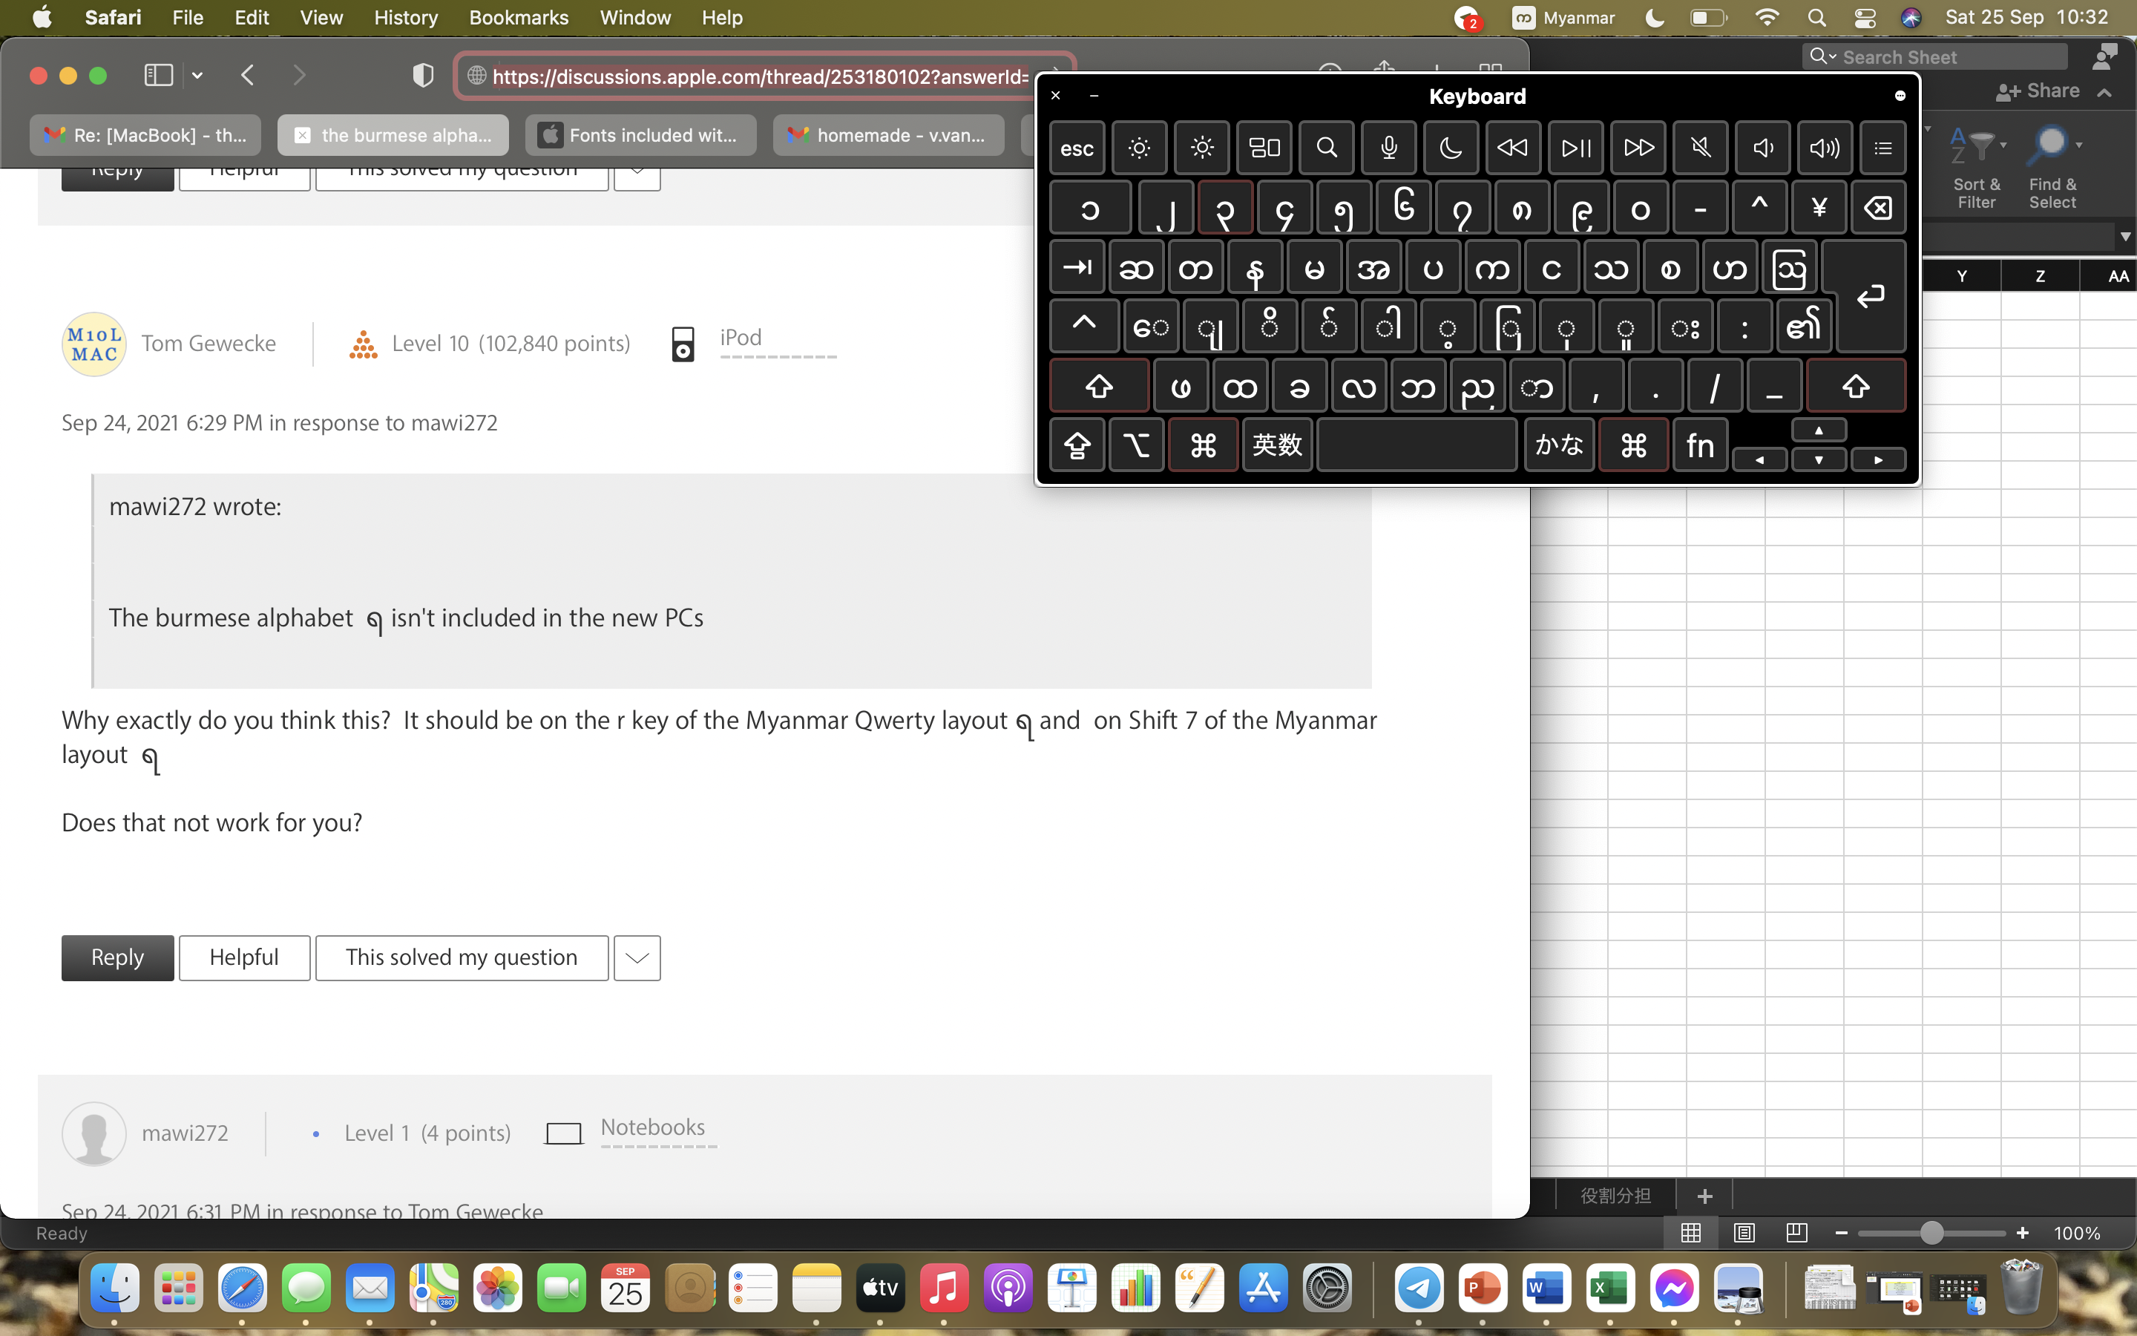Open the Myanmar input source menu
The image size is (2137, 1336).
[x=1563, y=18]
